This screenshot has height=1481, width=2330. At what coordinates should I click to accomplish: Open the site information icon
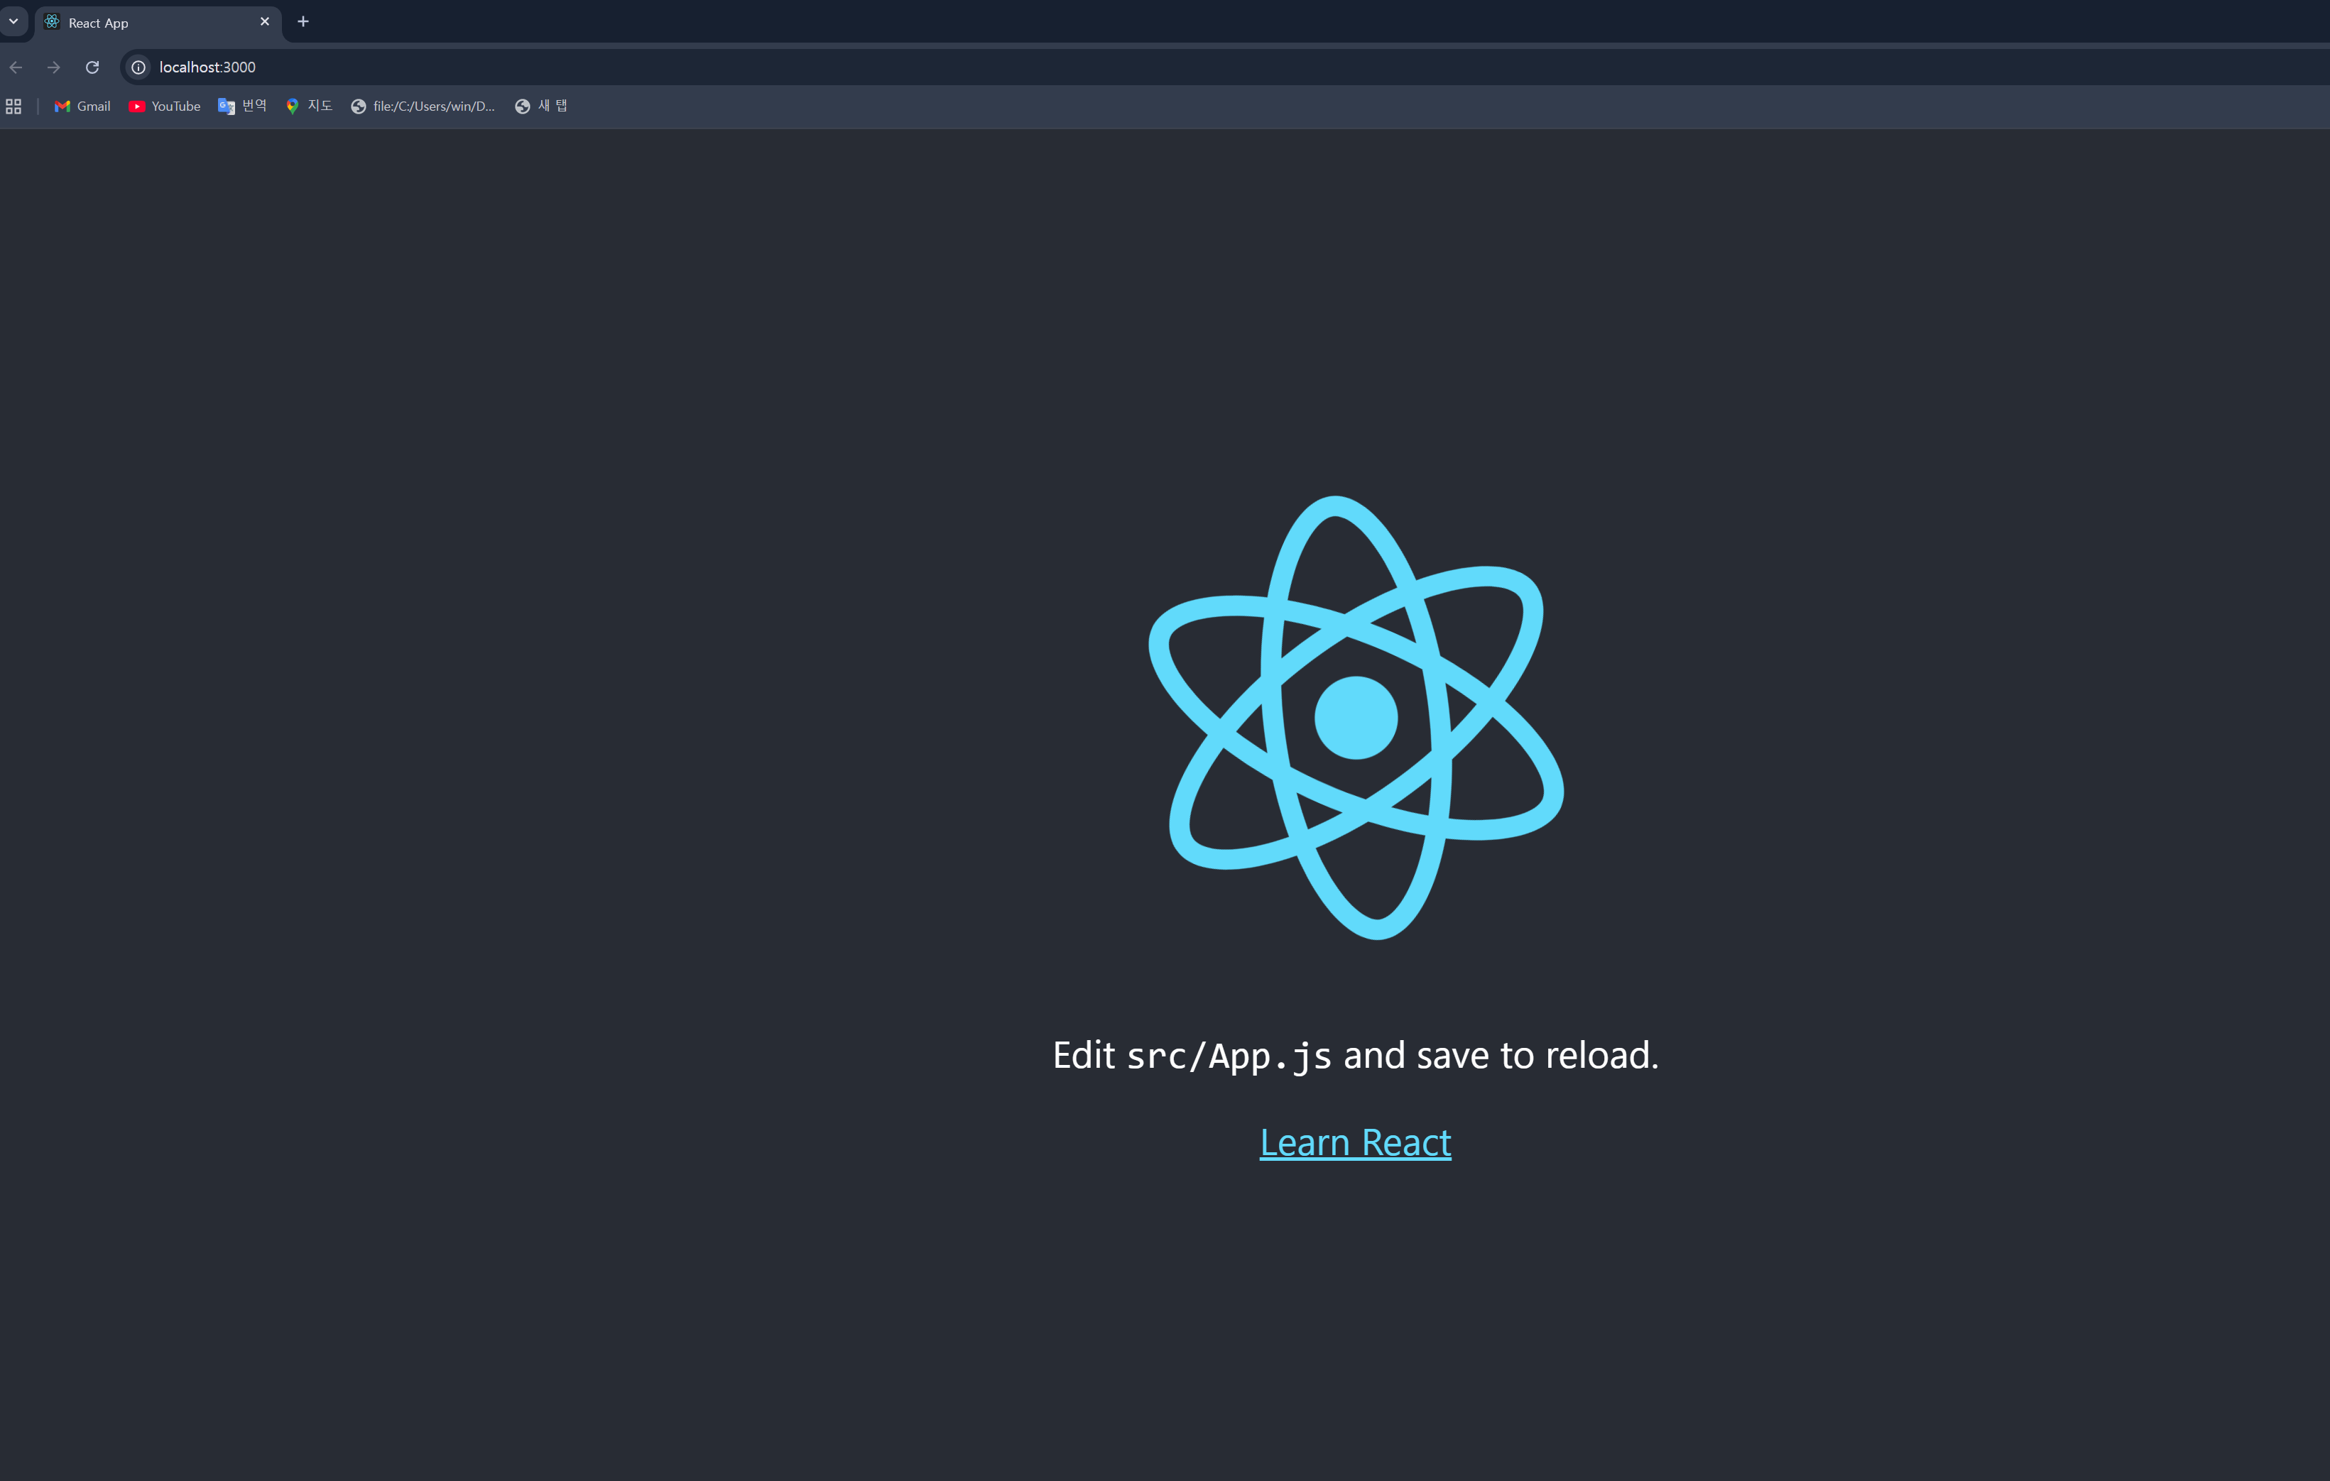point(138,67)
